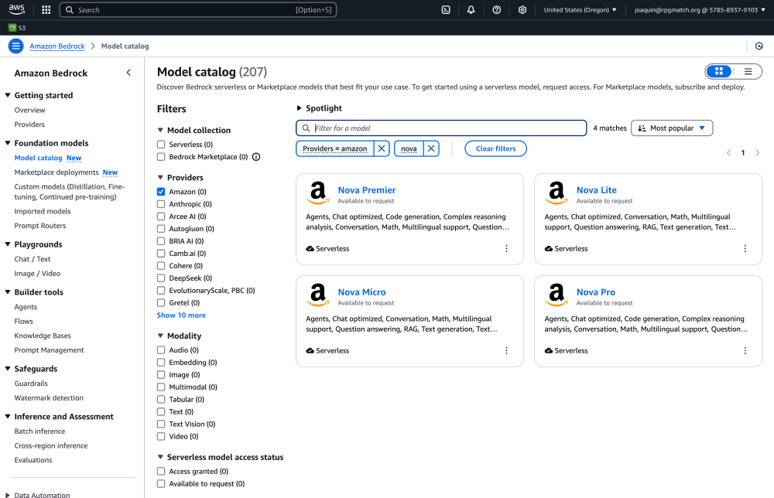Image resolution: width=774 pixels, height=498 pixels.
Task: Collapse the Model collection filter group
Action: 194,130
